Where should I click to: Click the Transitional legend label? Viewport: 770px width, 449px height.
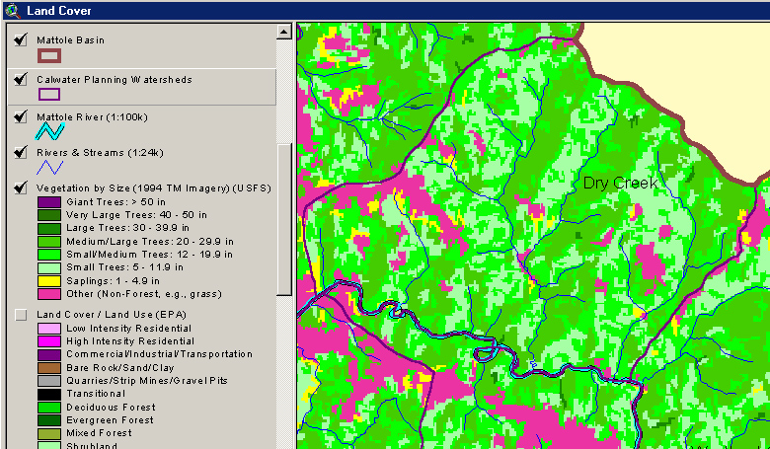pyautogui.click(x=96, y=394)
